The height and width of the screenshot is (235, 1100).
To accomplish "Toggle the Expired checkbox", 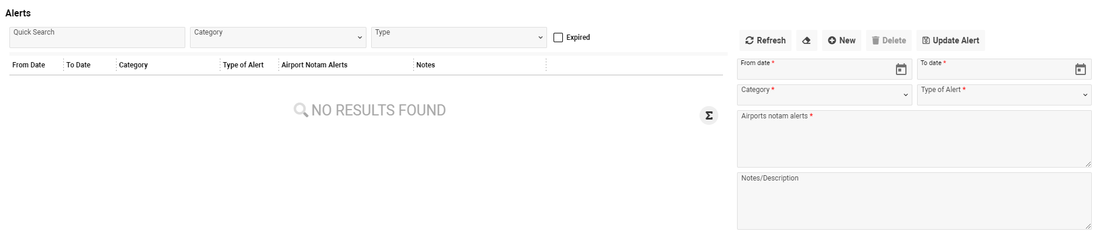I will [558, 38].
